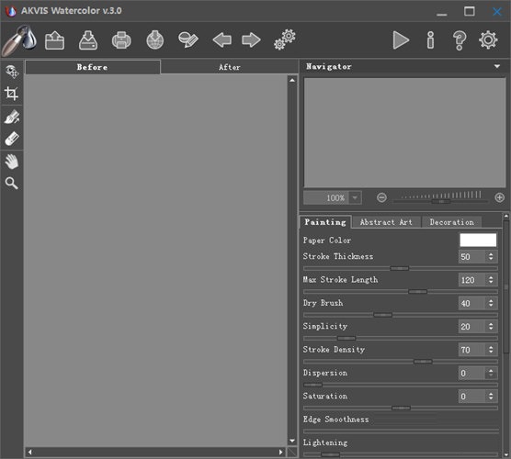Select the Crop tool
This screenshot has width=511, height=459.
pyautogui.click(x=11, y=94)
